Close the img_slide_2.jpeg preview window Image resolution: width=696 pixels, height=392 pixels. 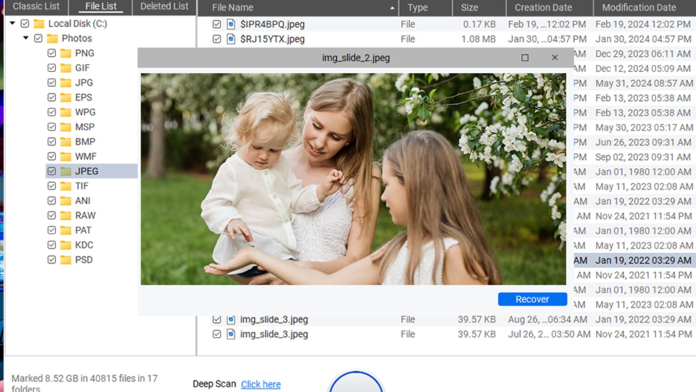click(555, 58)
